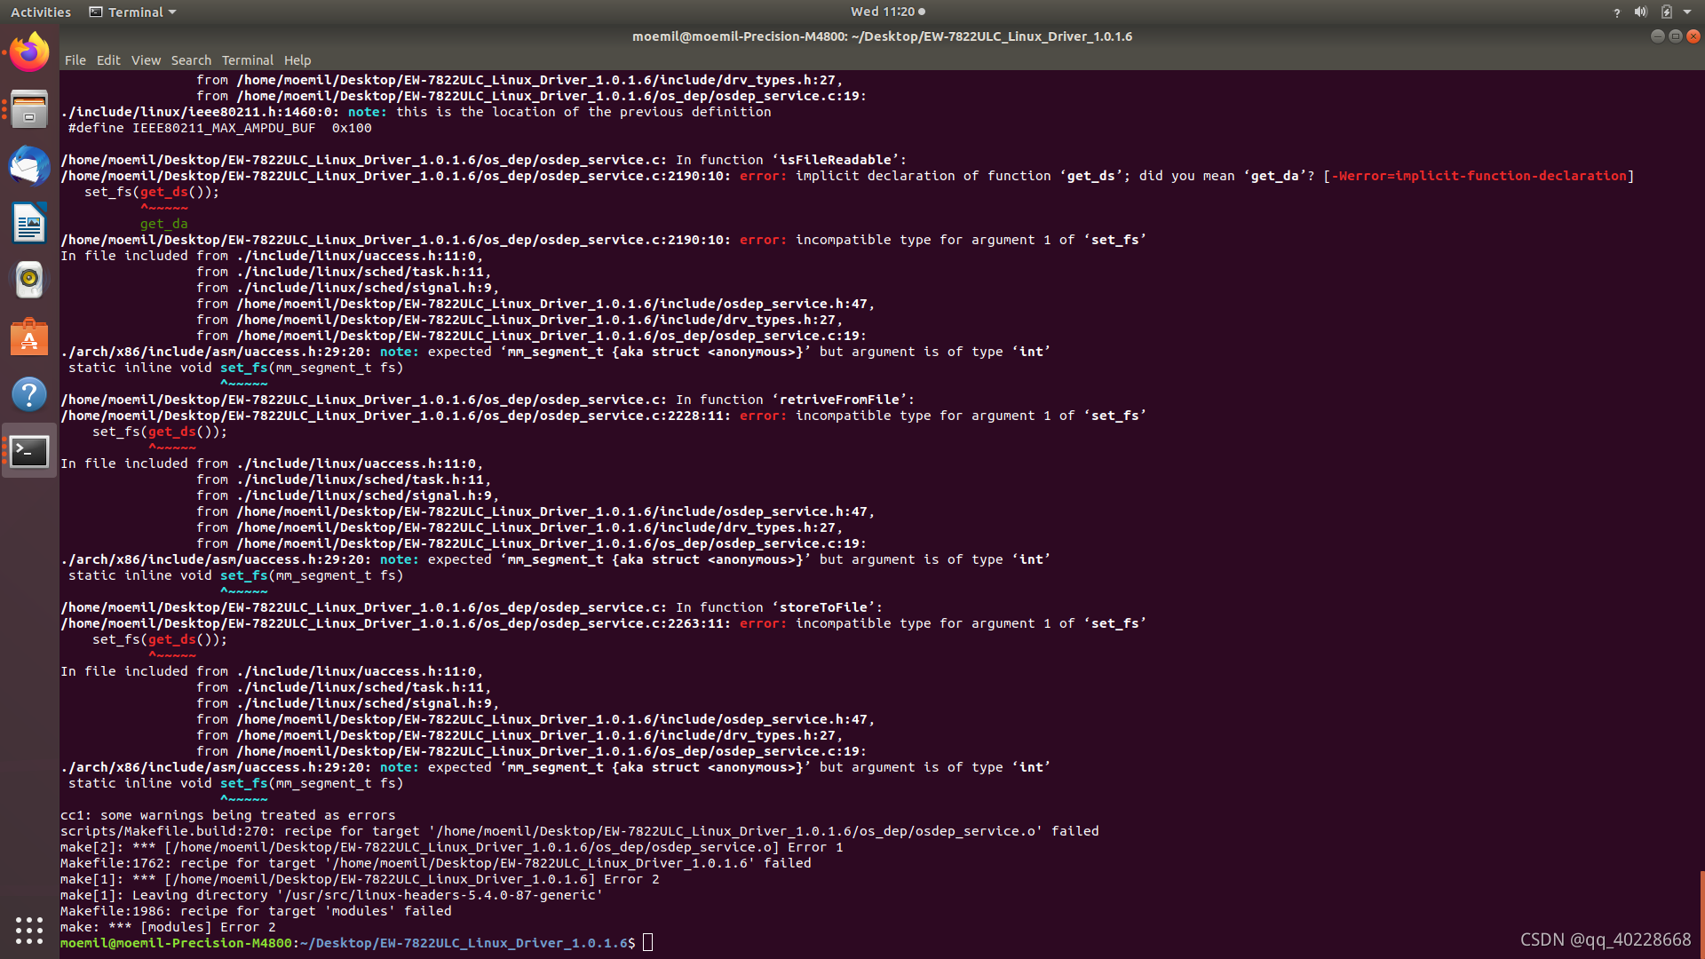This screenshot has width=1705, height=959.
Task: Show Applications grid icon
Action: coord(29,930)
